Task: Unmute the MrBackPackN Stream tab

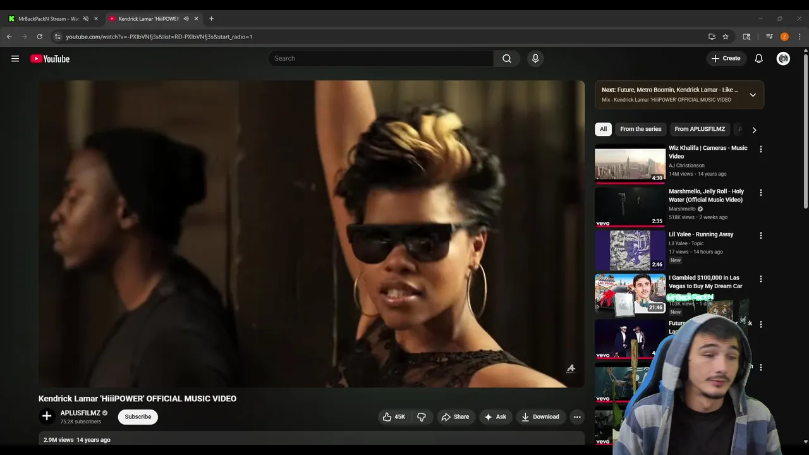Action: pyautogui.click(x=86, y=19)
